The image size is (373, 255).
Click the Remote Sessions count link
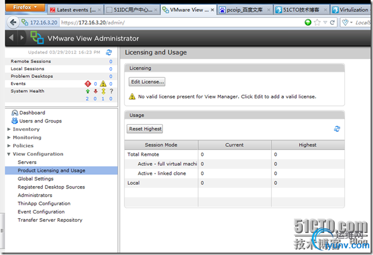(111, 62)
